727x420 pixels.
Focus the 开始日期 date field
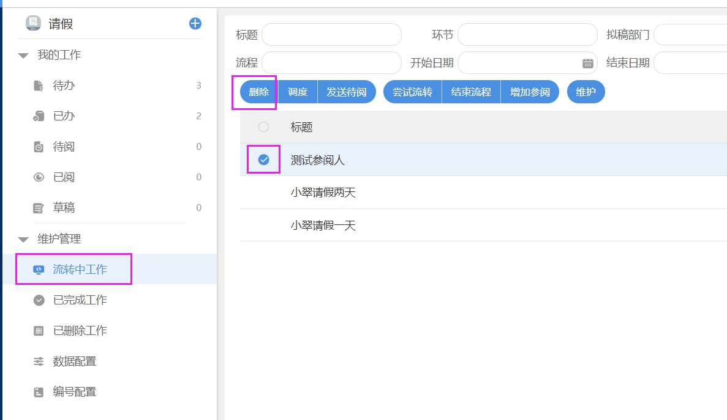tap(527, 62)
